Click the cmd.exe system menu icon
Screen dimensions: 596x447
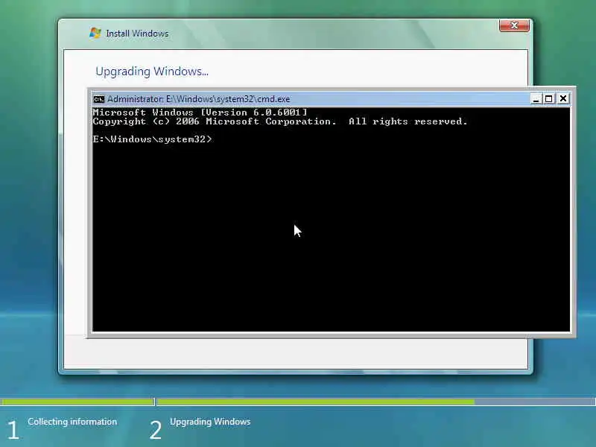[x=99, y=99]
